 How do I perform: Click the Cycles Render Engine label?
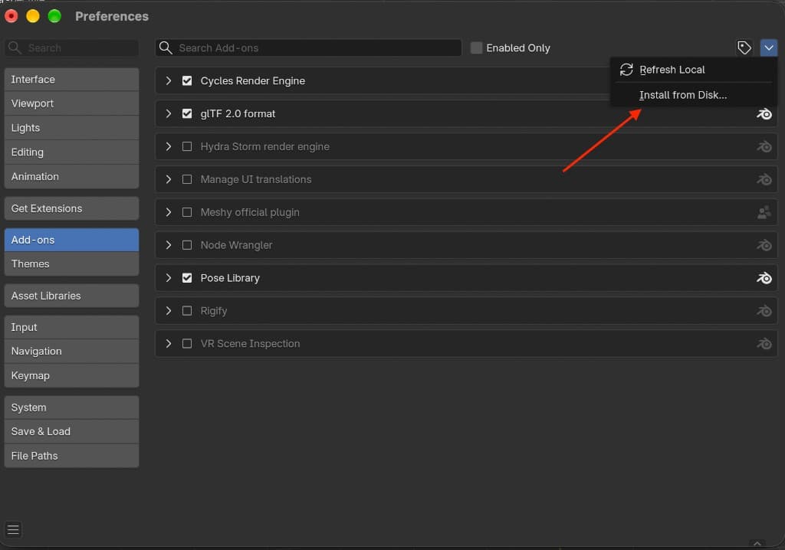pyautogui.click(x=253, y=80)
